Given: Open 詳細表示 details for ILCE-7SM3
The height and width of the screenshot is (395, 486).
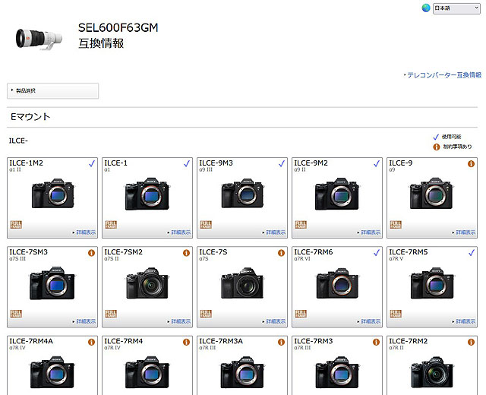Looking at the screenshot, I should [86, 321].
